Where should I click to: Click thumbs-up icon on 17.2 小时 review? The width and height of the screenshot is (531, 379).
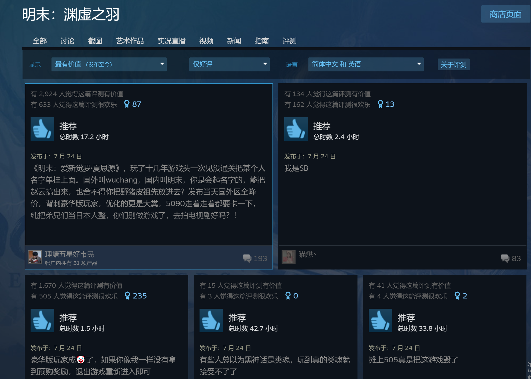[42, 129]
